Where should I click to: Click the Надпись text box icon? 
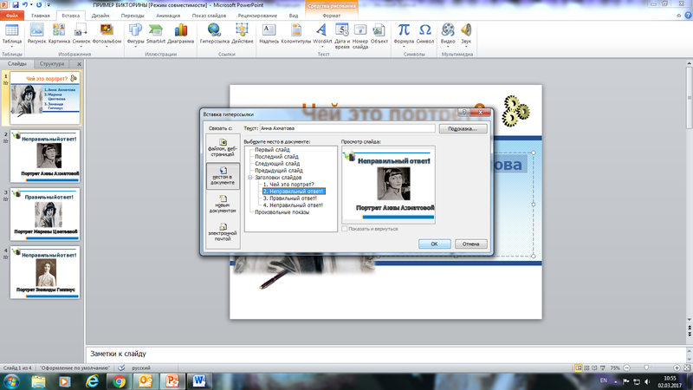[269, 34]
